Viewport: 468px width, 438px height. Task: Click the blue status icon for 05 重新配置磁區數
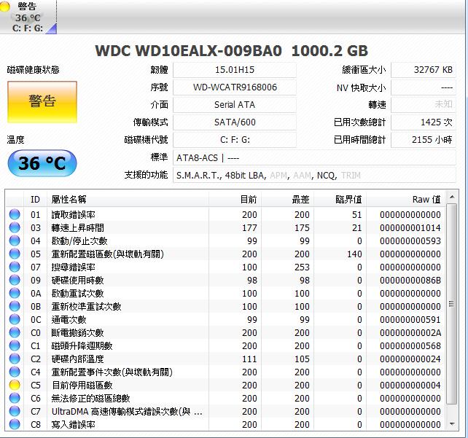15,254
